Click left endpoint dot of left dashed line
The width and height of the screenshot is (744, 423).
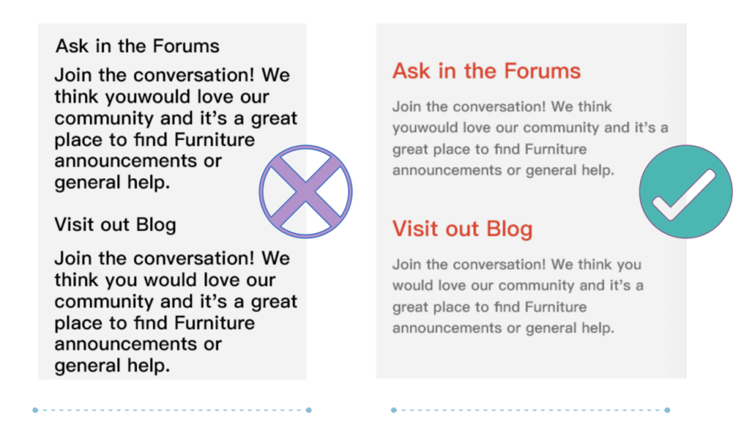coord(35,410)
